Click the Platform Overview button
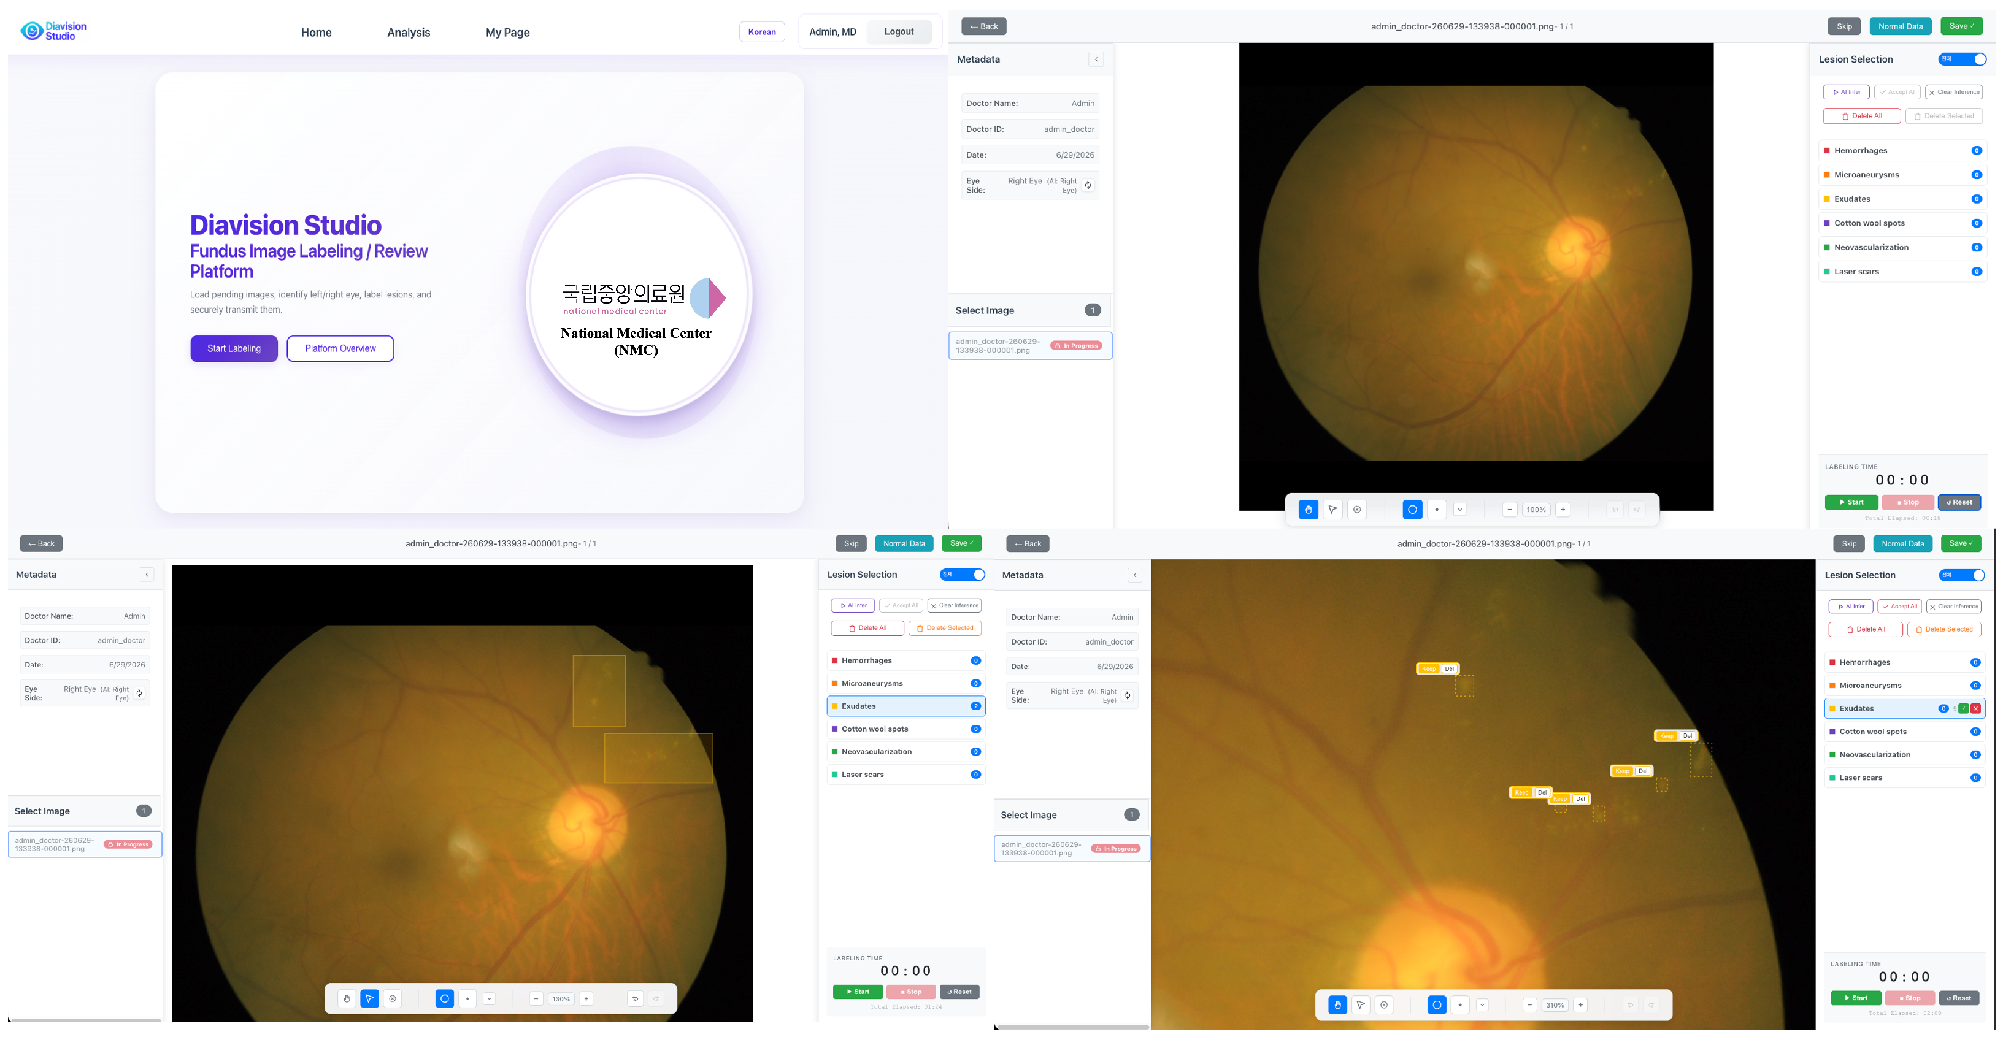This screenshot has height=1037, width=2003. (x=340, y=348)
